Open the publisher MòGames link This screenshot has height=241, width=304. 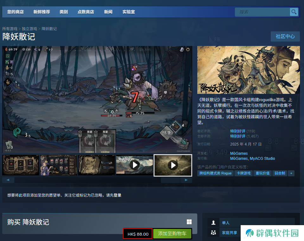[x=239, y=159]
